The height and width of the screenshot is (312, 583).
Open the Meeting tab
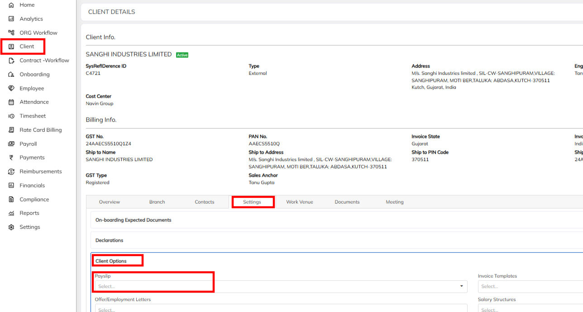click(x=395, y=202)
